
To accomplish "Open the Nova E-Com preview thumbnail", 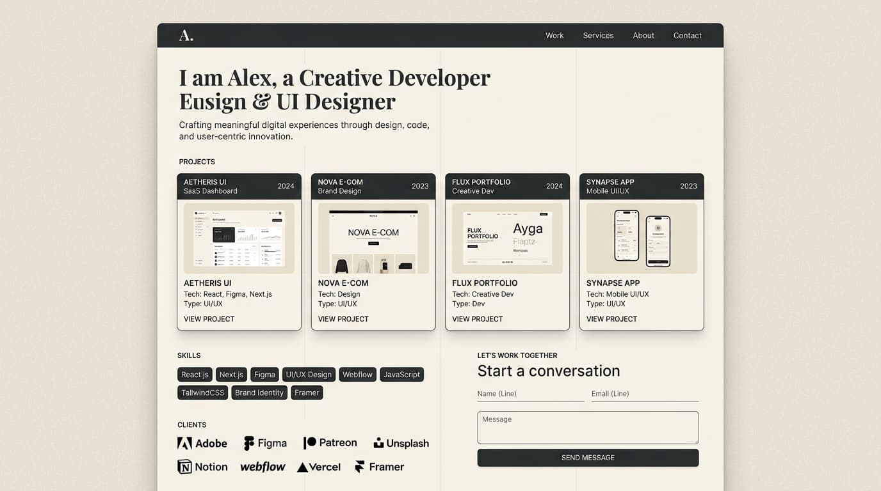I will (x=373, y=238).
